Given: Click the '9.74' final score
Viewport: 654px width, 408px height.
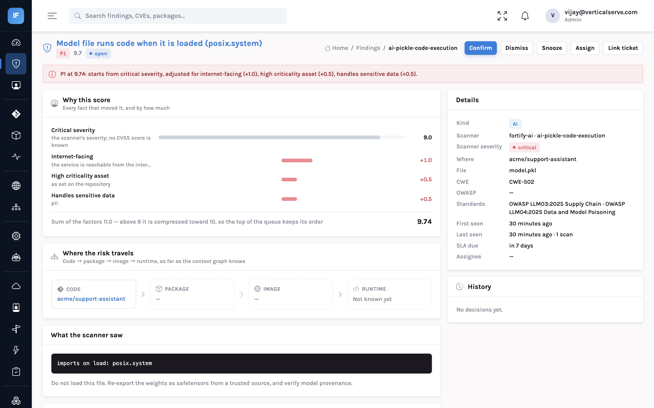Looking at the screenshot, I should 424,222.
